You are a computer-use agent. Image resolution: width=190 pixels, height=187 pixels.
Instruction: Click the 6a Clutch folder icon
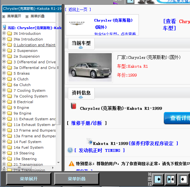(9, 85)
